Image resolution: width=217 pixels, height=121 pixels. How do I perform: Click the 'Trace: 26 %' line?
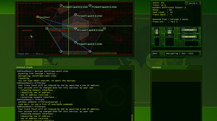click(159, 5)
